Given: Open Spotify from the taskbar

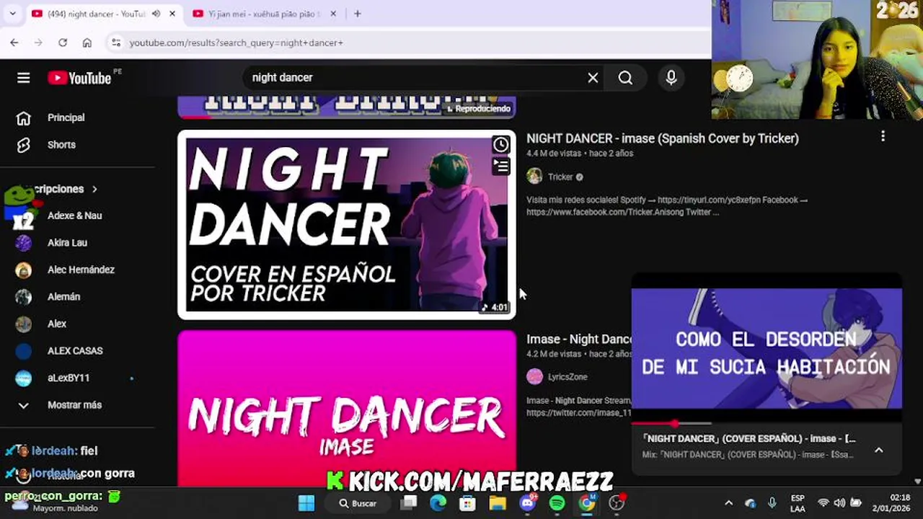Looking at the screenshot, I should [557, 503].
